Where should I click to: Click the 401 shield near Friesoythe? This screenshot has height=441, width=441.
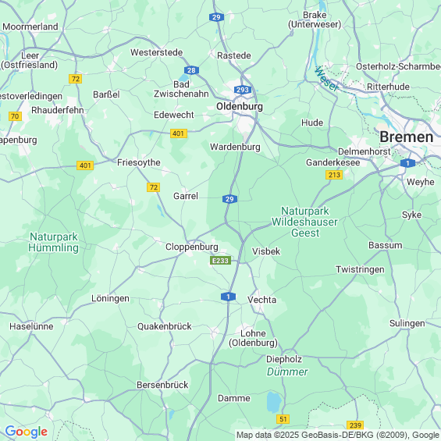tap(85, 165)
